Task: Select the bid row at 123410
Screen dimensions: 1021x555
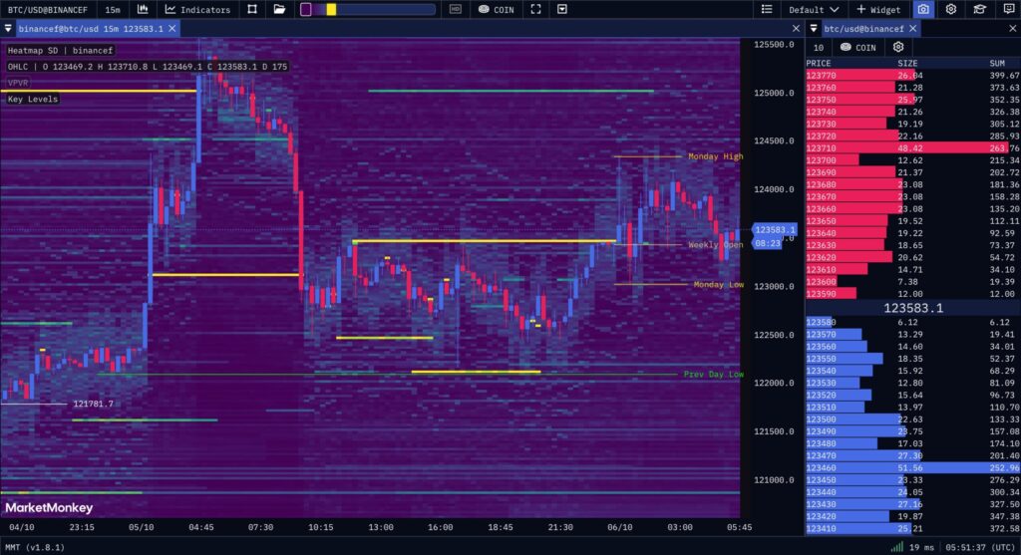Action: [913, 528]
